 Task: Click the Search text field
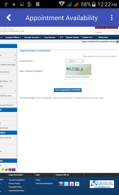tap(105, 32)
